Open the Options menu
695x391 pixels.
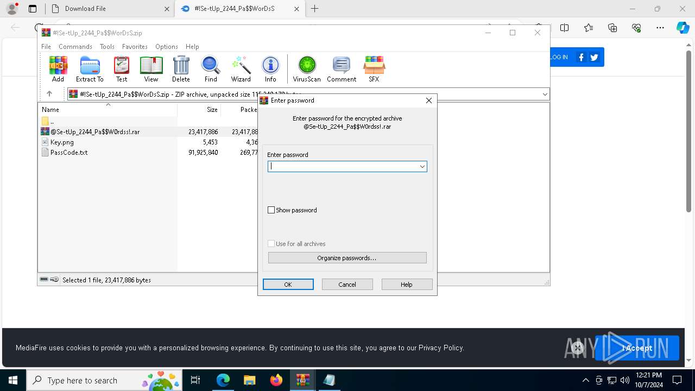pos(167,47)
